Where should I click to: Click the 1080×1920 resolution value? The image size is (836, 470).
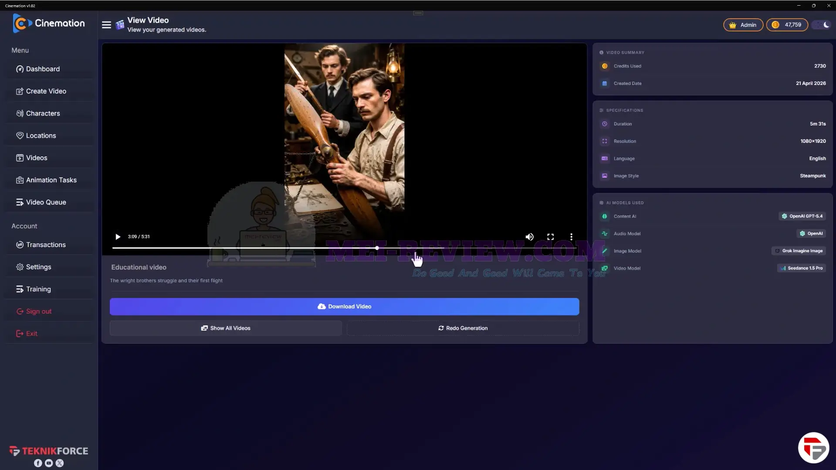(813, 141)
